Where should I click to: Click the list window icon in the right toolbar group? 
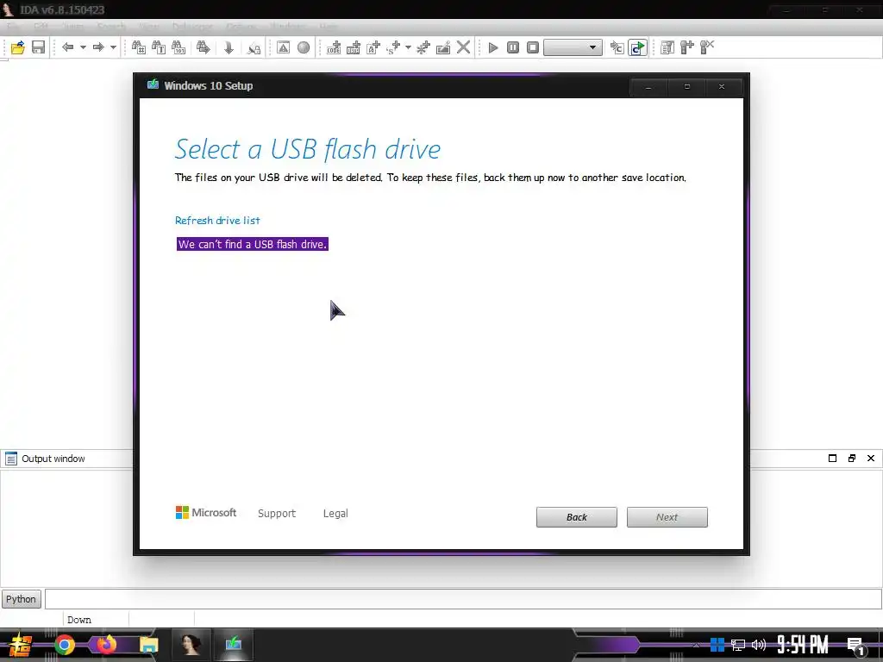point(667,47)
